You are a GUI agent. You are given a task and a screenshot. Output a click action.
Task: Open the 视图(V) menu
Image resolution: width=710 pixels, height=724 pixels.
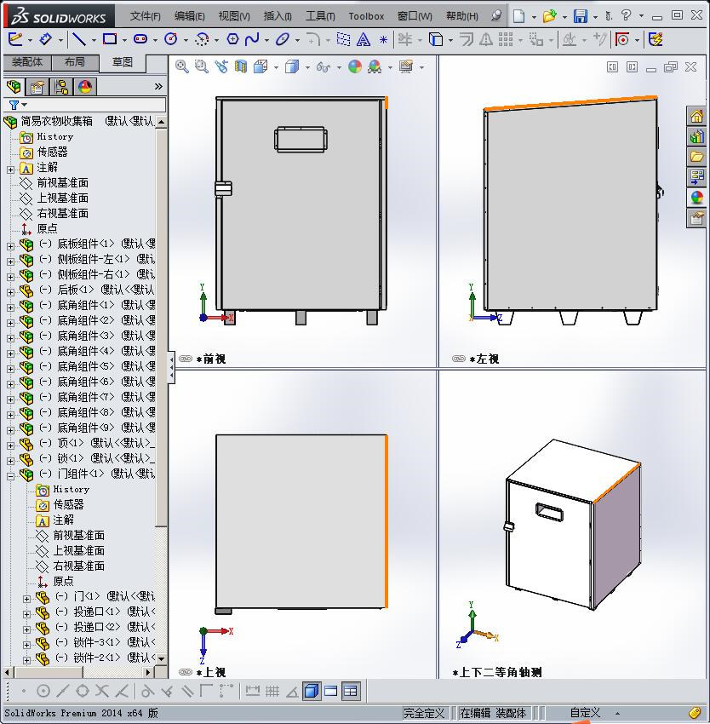234,16
